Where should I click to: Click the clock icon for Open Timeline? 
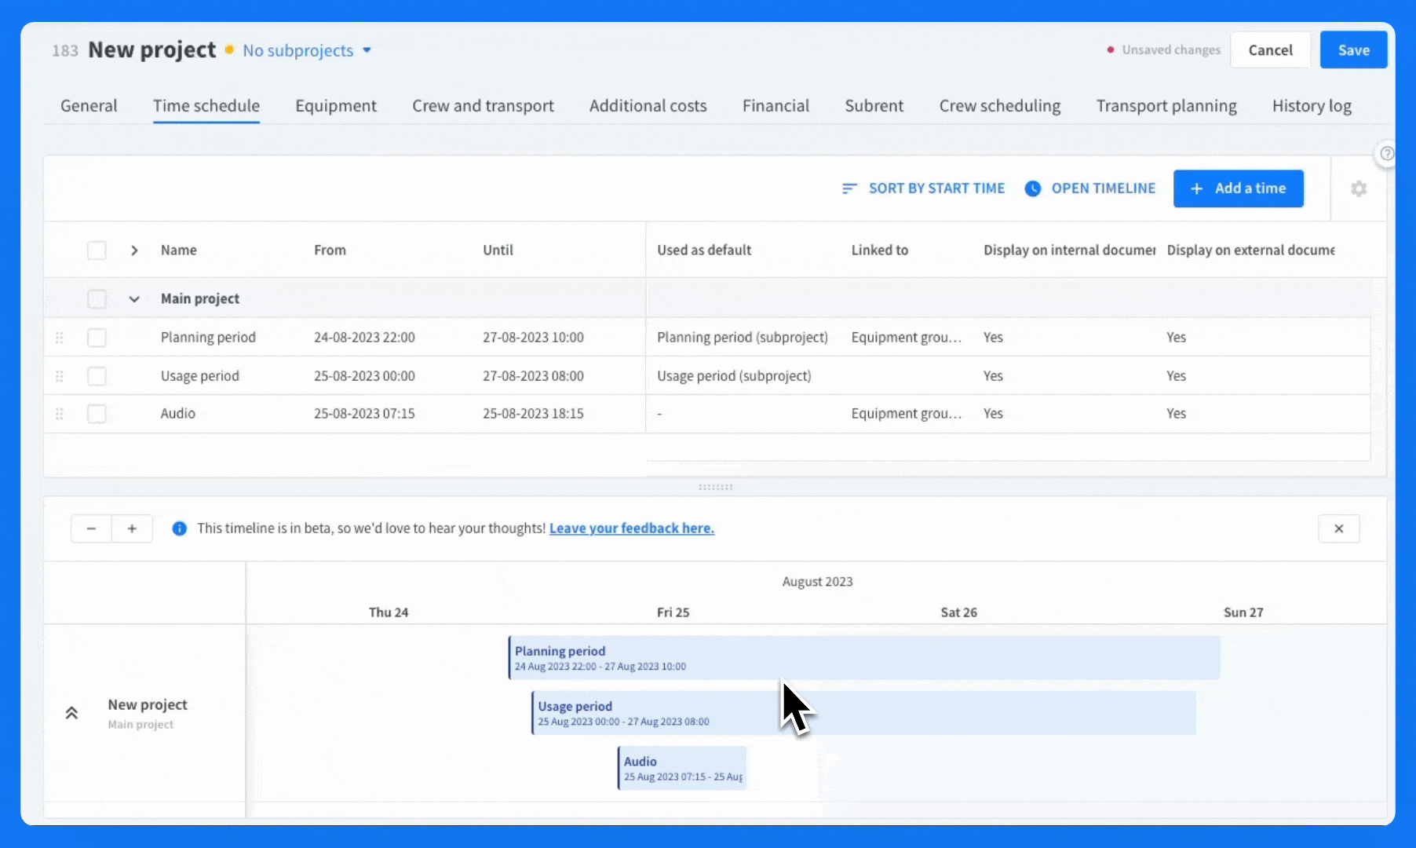coord(1033,188)
